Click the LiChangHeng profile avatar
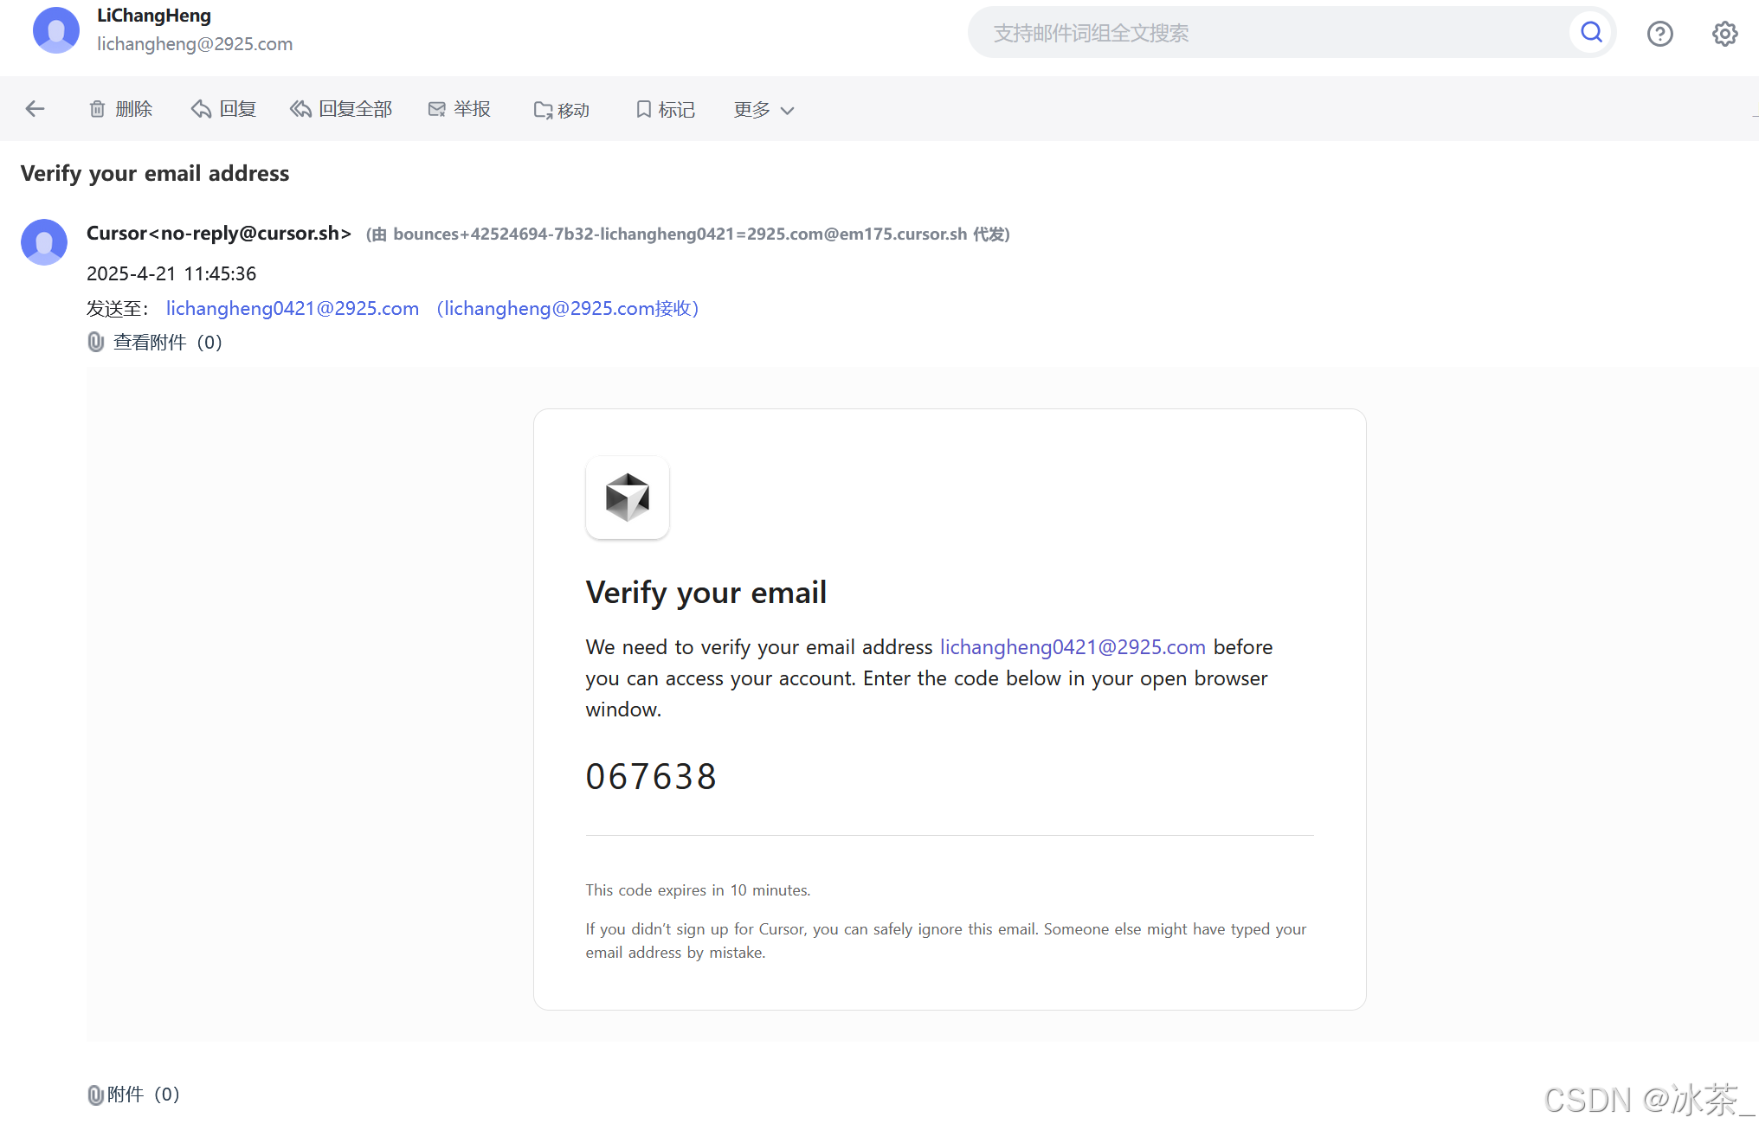Screen dimensions: 1759x1130 [56, 30]
